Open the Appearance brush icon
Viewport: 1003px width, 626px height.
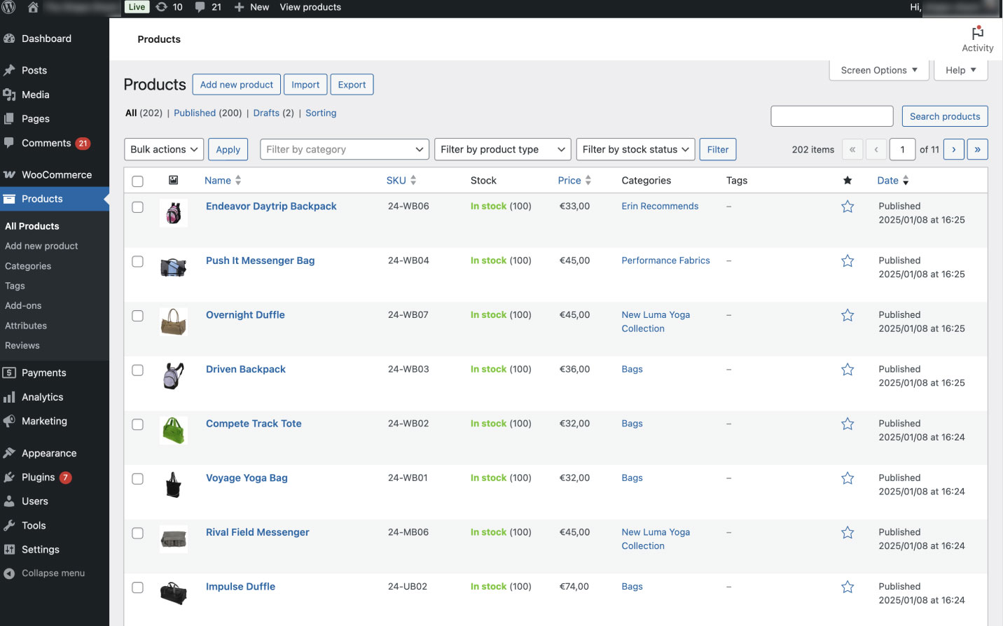coord(9,453)
